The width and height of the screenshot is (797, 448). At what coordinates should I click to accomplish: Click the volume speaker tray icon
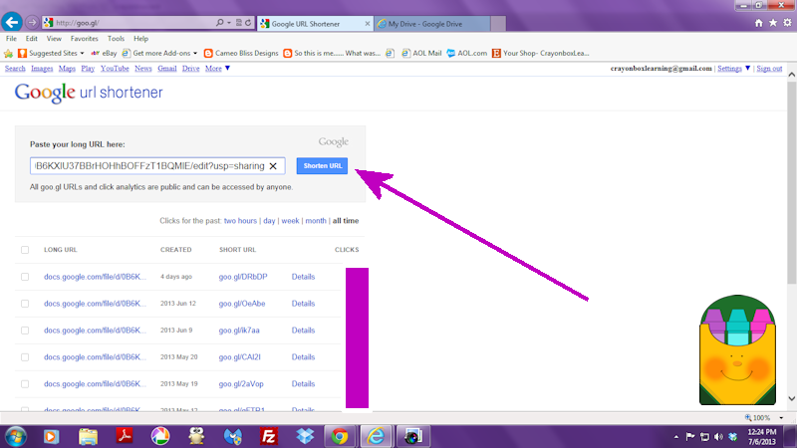point(718,437)
